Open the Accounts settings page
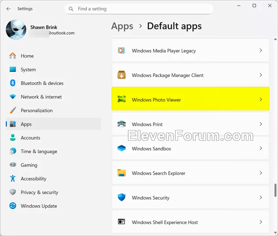278x236 pixels. (x=53, y=138)
